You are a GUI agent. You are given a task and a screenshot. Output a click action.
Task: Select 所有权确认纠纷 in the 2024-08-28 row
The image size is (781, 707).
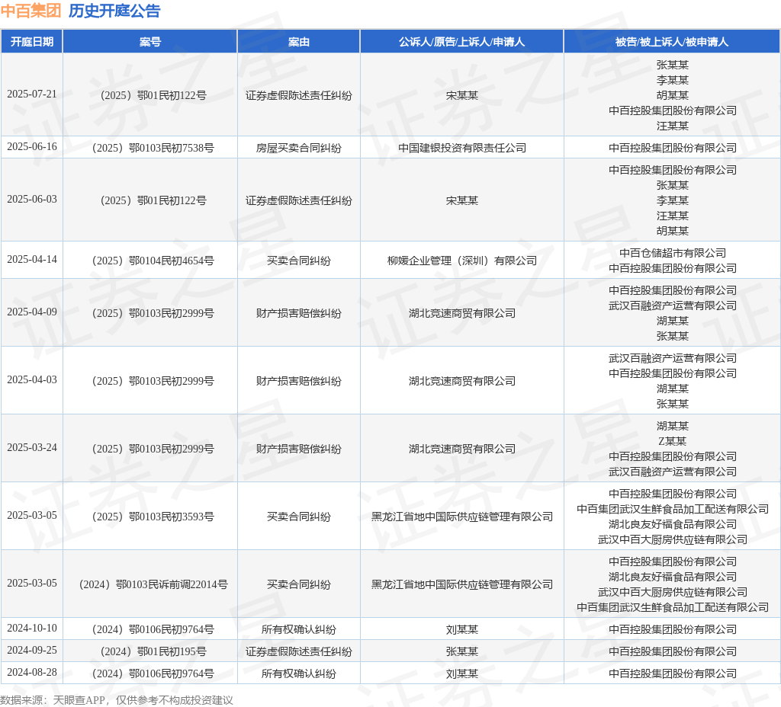[299, 673]
